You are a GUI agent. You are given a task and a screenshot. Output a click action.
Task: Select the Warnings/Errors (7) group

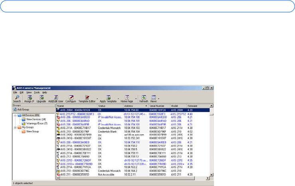[37, 123]
